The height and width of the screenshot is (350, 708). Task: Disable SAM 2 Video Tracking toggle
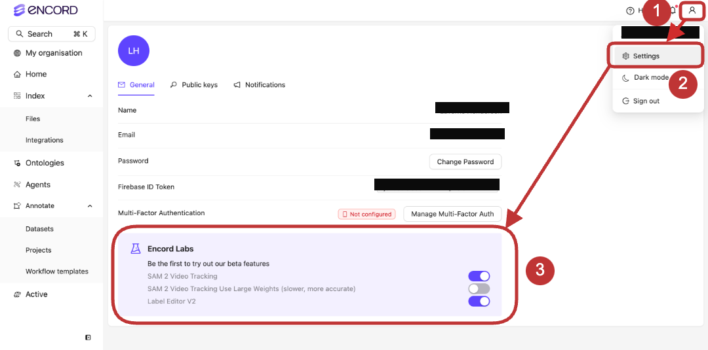[x=479, y=276]
